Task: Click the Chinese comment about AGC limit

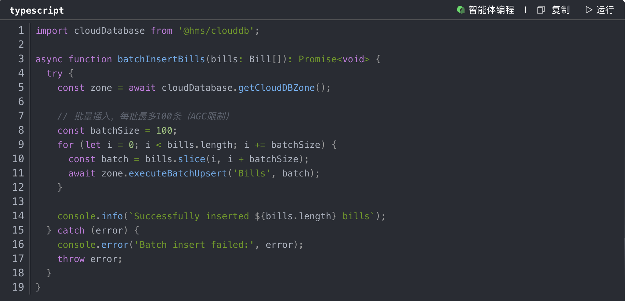Action: [x=143, y=116]
